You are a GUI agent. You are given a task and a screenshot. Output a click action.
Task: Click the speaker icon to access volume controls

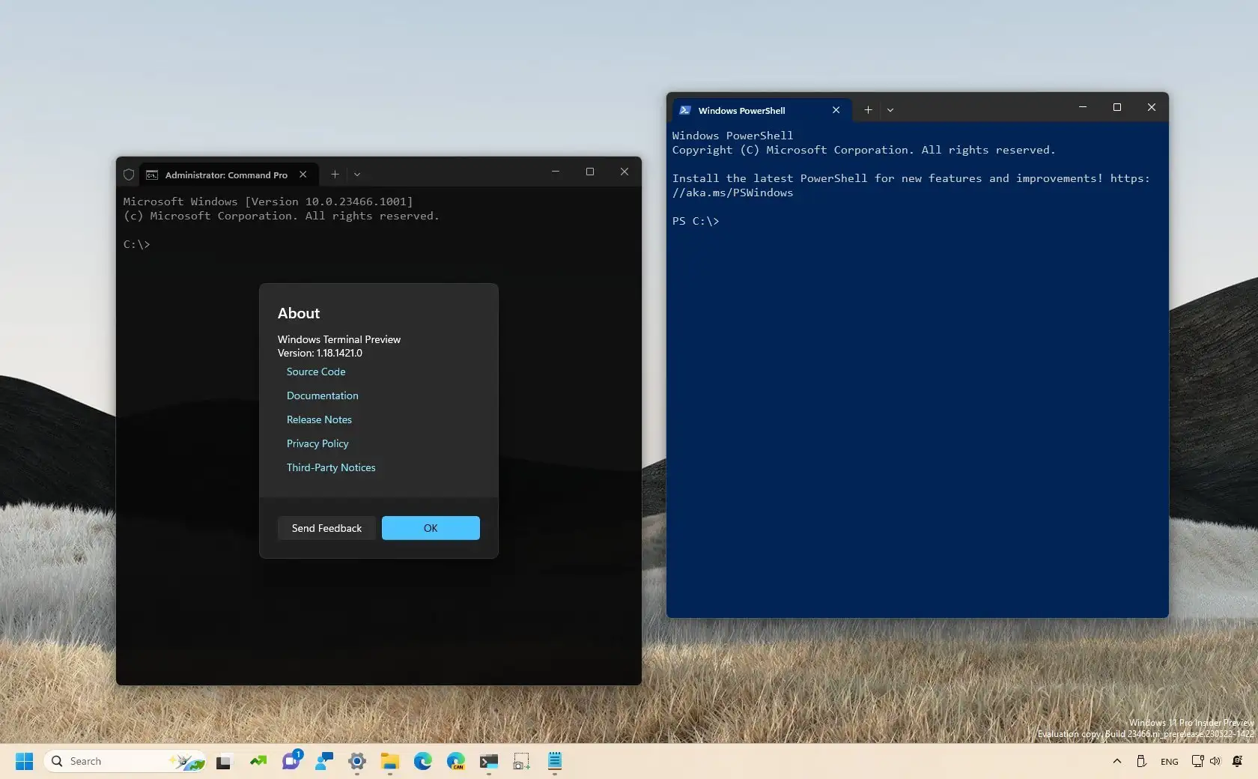[1215, 761]
